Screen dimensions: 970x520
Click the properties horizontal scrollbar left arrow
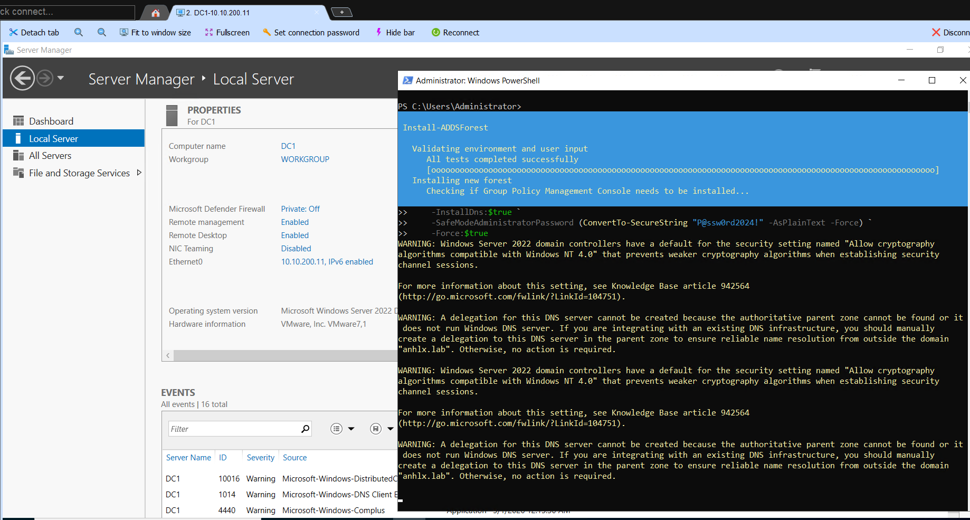(x=168, y=356)
